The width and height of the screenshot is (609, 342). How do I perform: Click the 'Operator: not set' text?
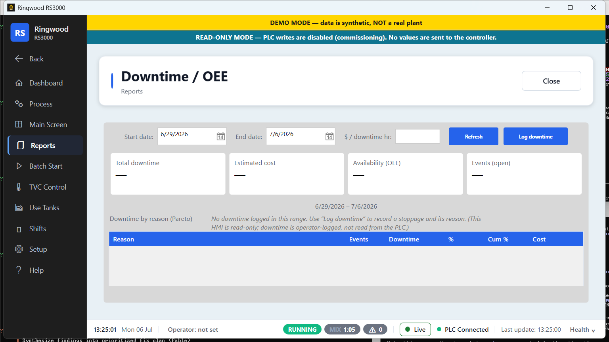(x=193, y=330)
